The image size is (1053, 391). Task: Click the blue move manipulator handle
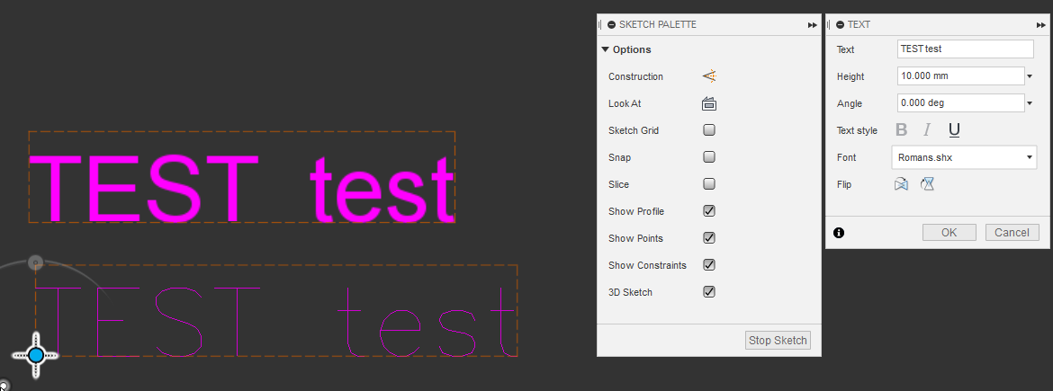pos(36,355)
